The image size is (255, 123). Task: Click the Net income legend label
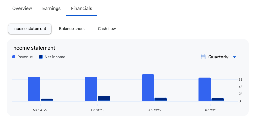[55, 57]
